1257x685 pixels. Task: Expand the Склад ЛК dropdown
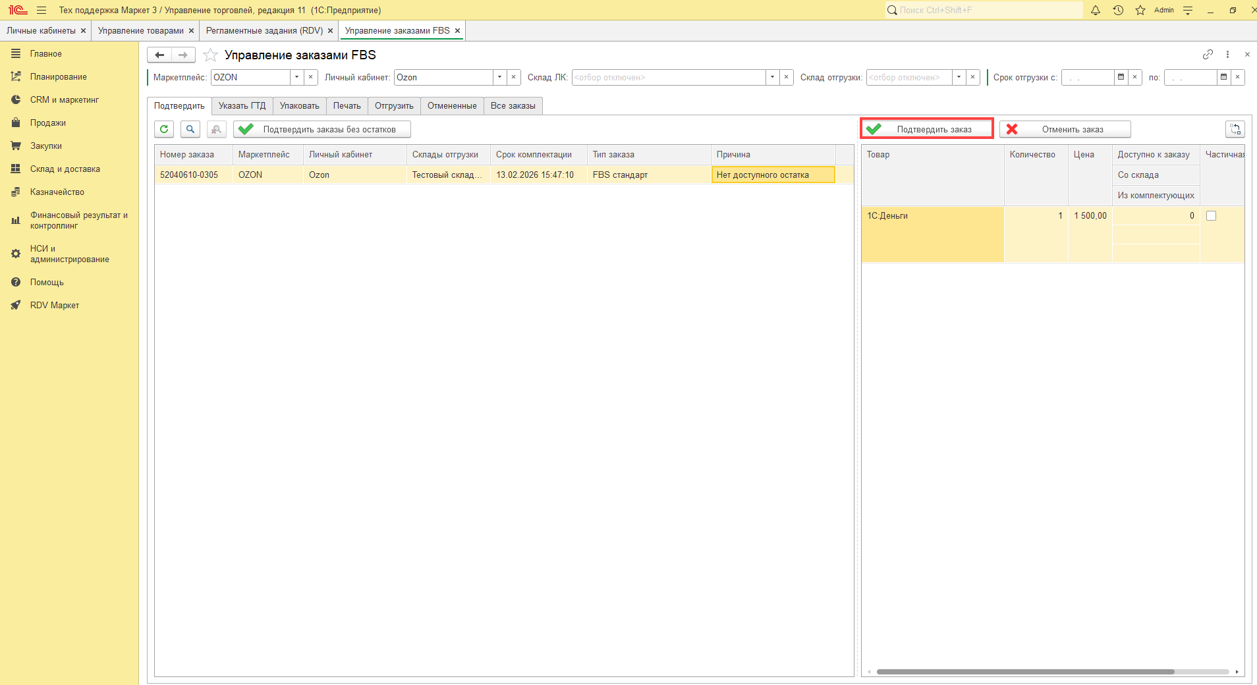(772, 77)
